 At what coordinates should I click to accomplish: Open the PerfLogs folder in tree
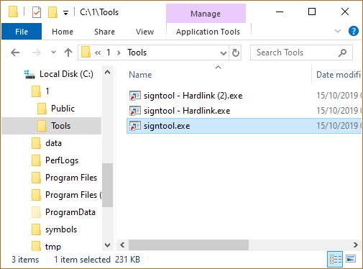(62, 160)
